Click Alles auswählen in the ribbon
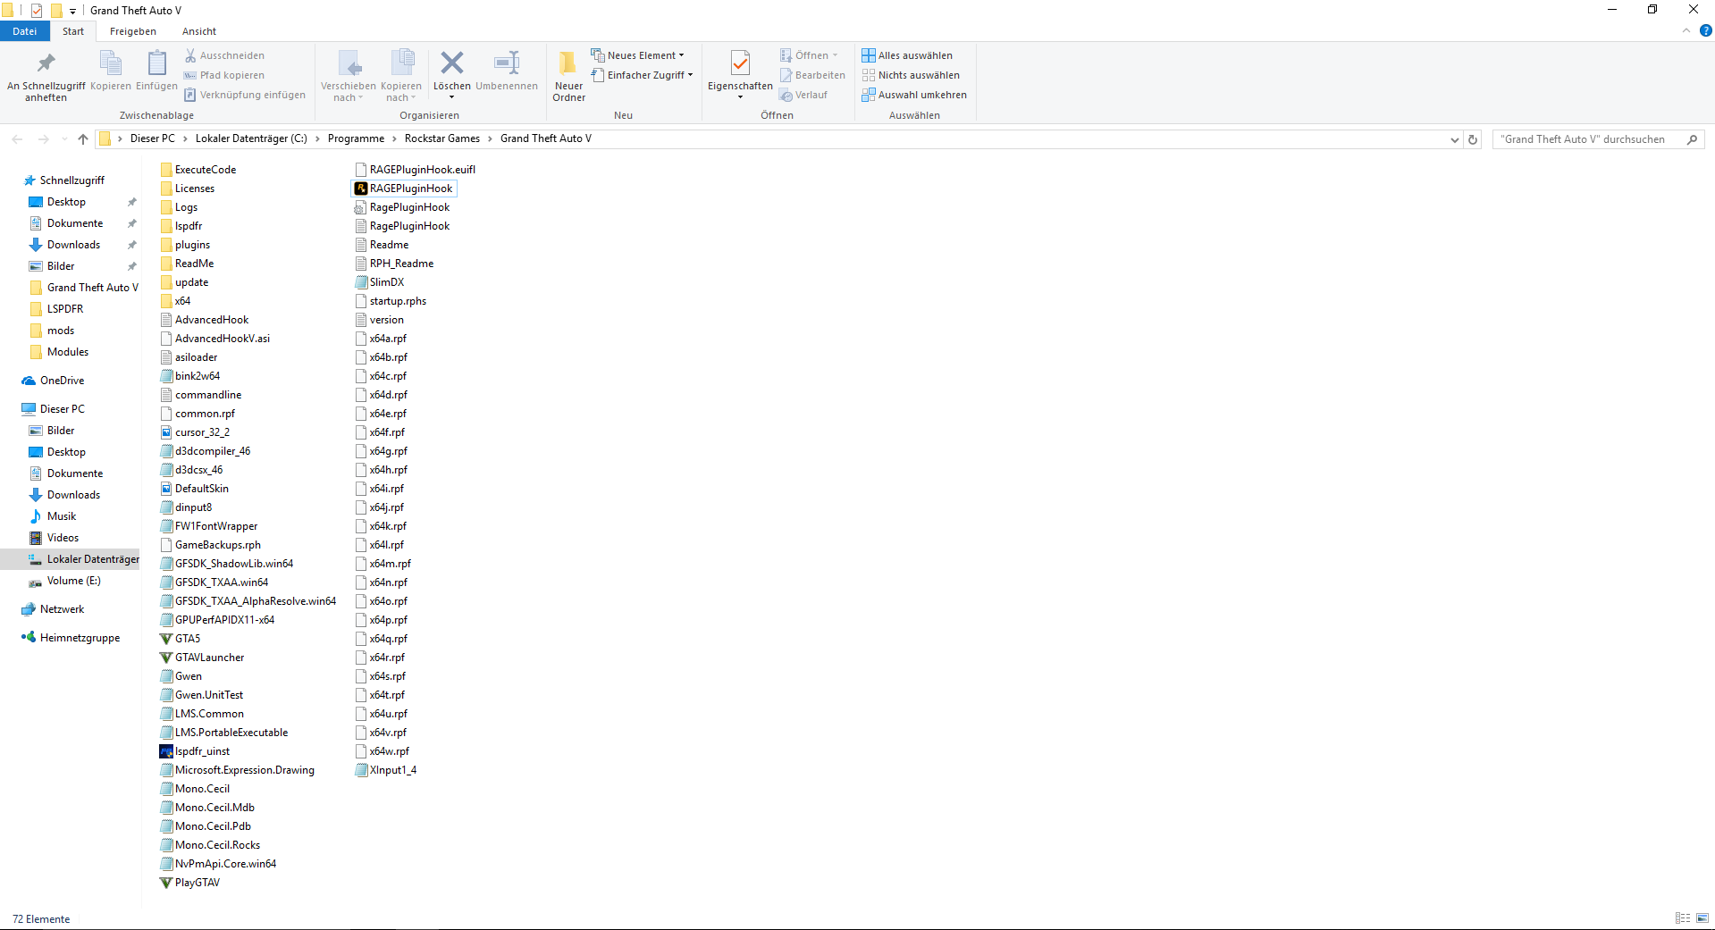 pyautogui.click(x=907, y=55)
